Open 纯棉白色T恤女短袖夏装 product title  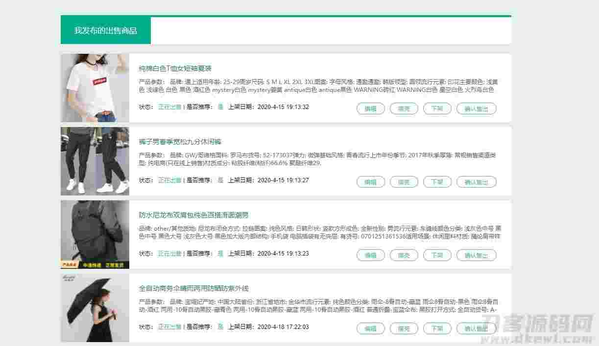click(x=175, y=68)
